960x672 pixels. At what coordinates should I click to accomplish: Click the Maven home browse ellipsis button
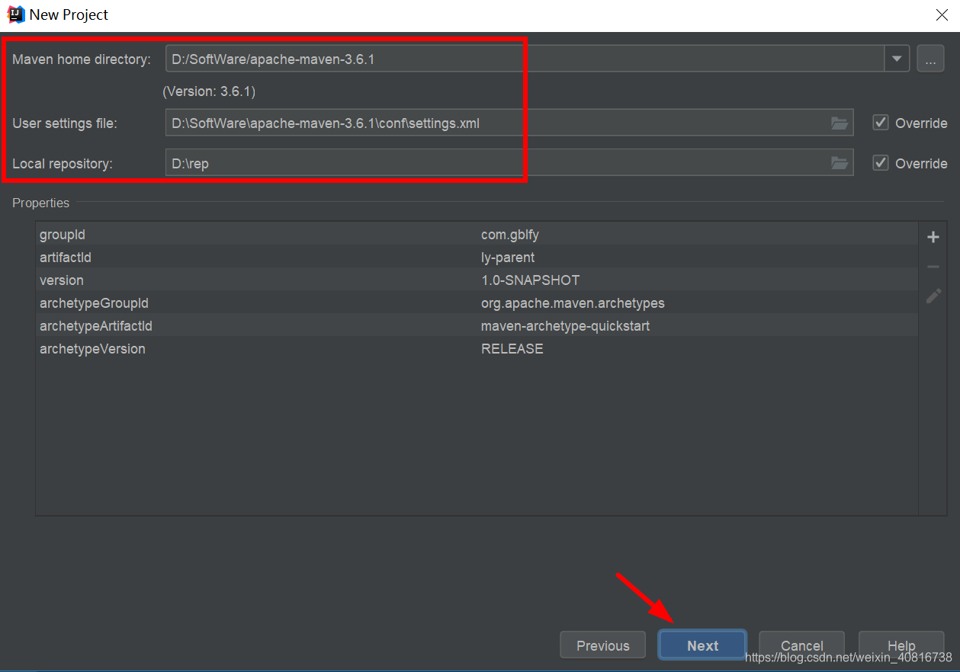click(x=930, y=59)
